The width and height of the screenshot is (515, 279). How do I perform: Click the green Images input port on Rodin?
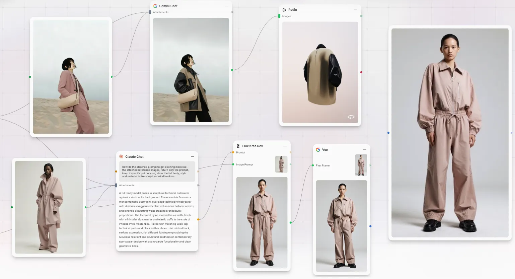coord(279,16)
